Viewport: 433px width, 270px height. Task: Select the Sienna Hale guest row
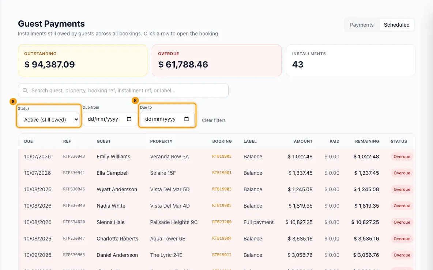click(217, 222)
